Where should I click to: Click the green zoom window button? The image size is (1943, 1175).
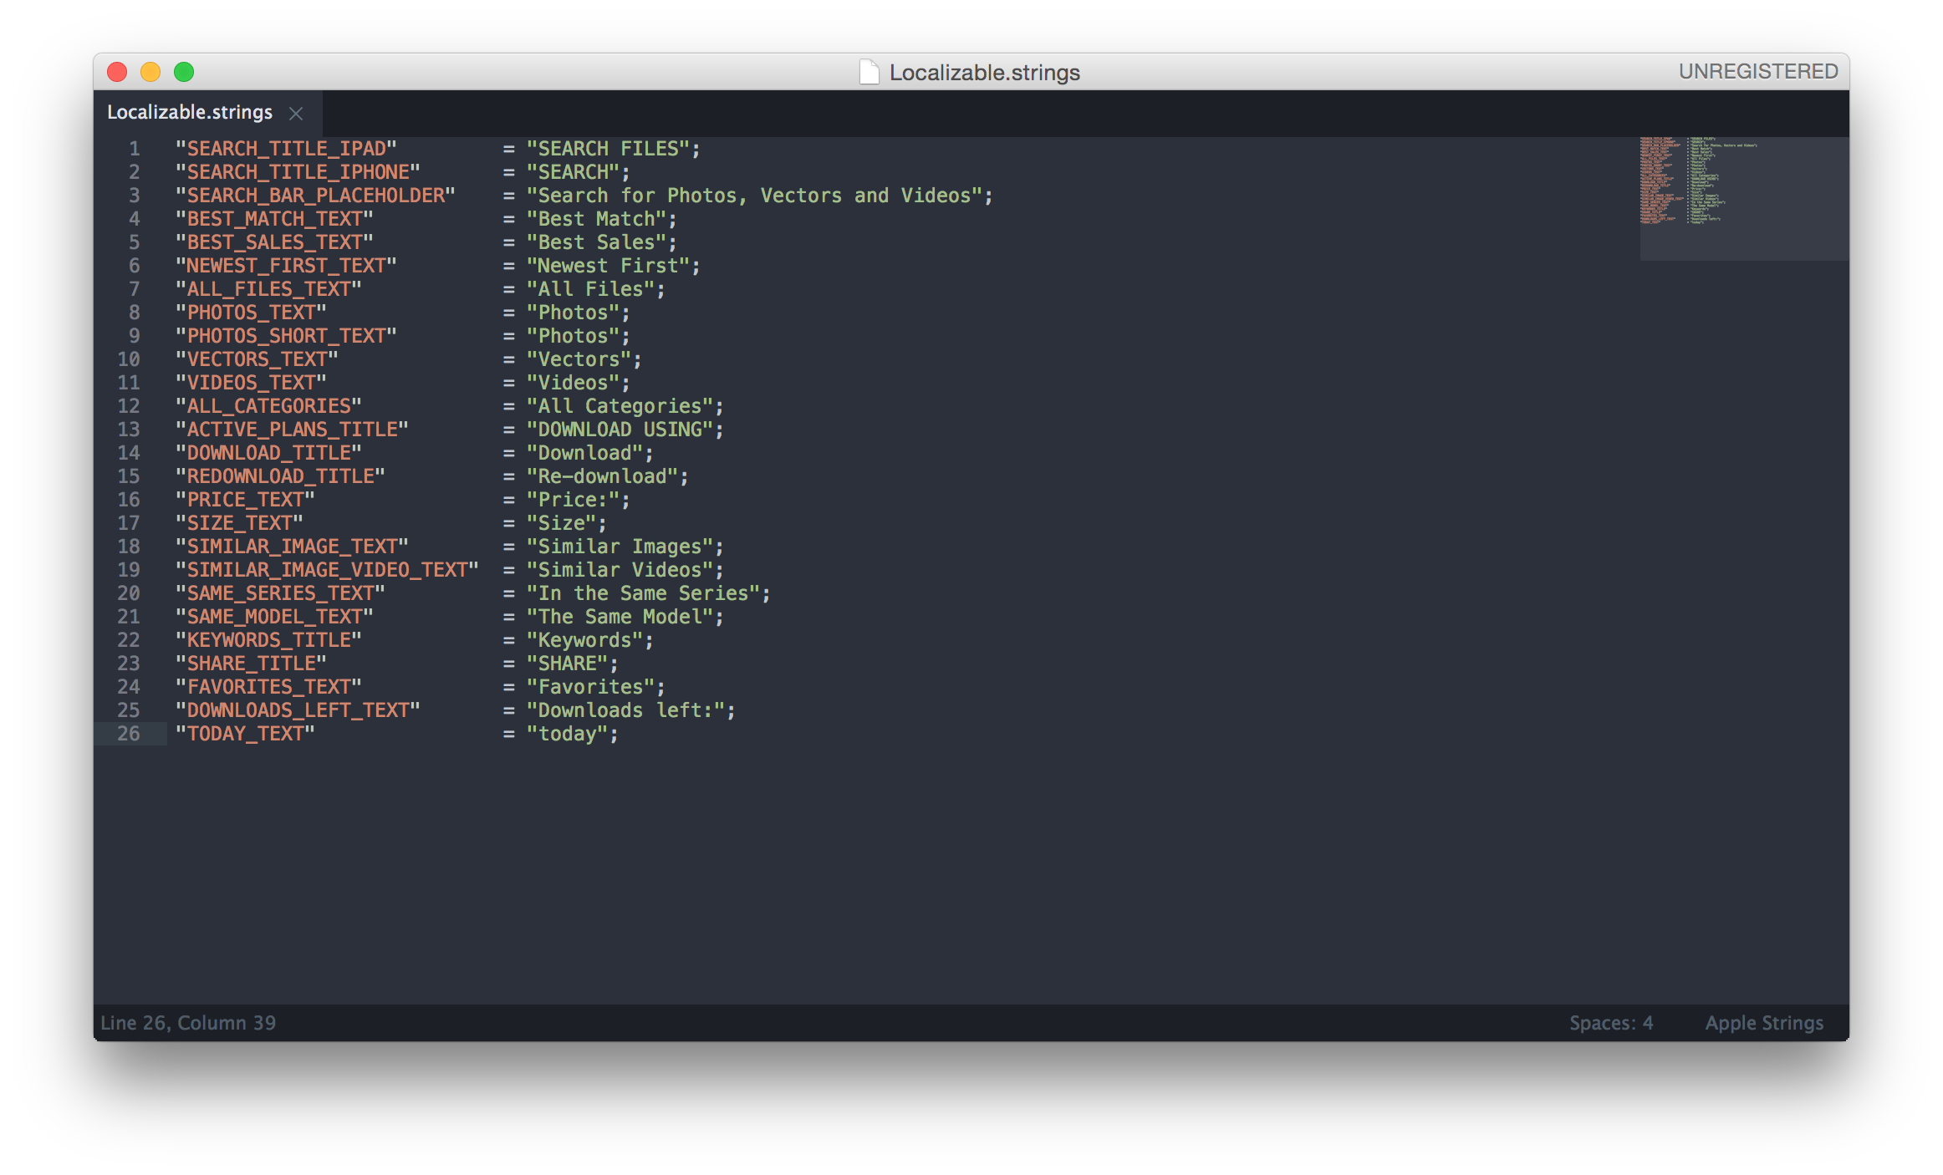click(184, 72)
